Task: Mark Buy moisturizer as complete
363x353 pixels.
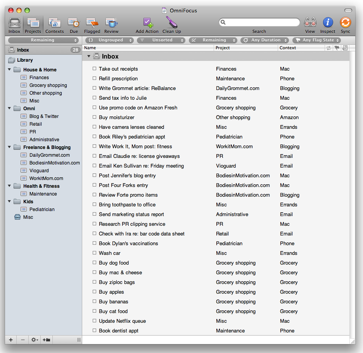Action: click(x=95, y=117)
